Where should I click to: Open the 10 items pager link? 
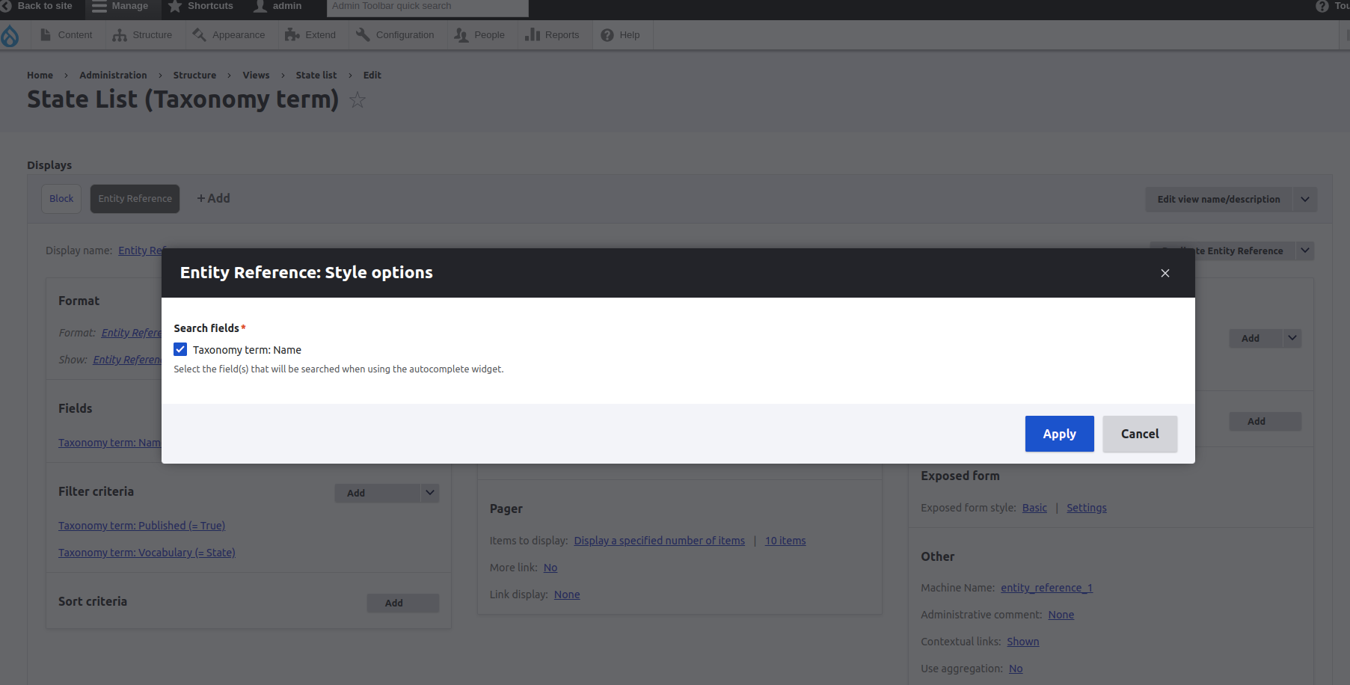pos(785,541)
